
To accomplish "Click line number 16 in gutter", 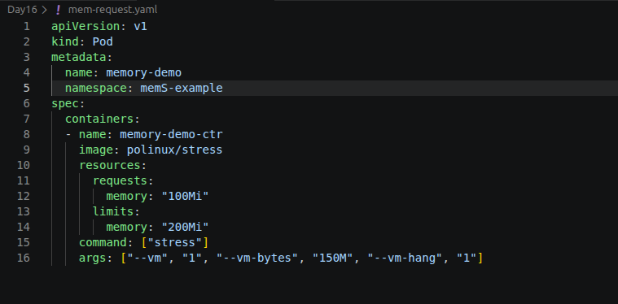I will click(x=24, y=258).
